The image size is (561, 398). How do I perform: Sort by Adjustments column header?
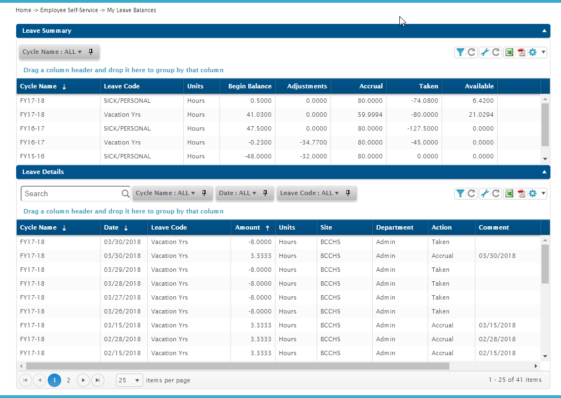point(303,86)
